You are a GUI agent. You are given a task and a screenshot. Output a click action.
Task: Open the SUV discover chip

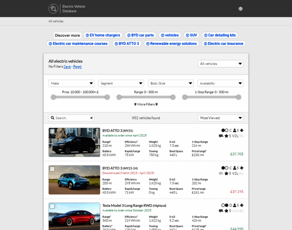coord(191,35)
